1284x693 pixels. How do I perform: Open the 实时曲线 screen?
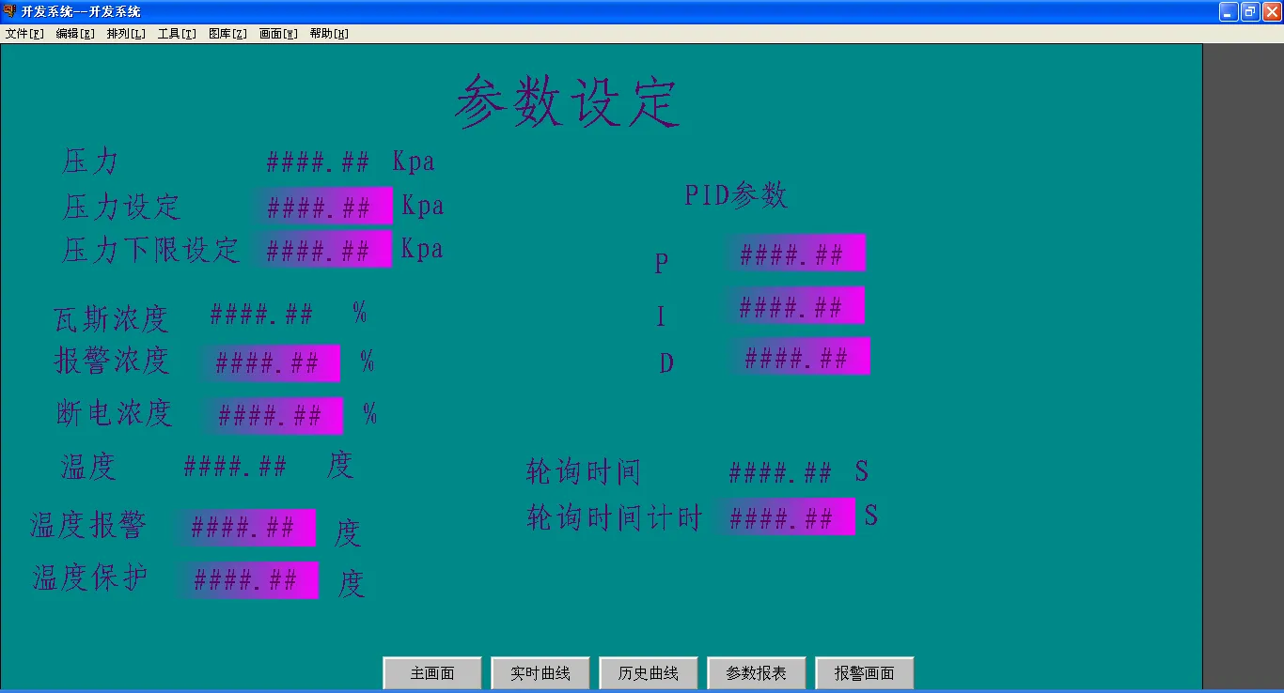pyautogui.click(x=540, y=672)
